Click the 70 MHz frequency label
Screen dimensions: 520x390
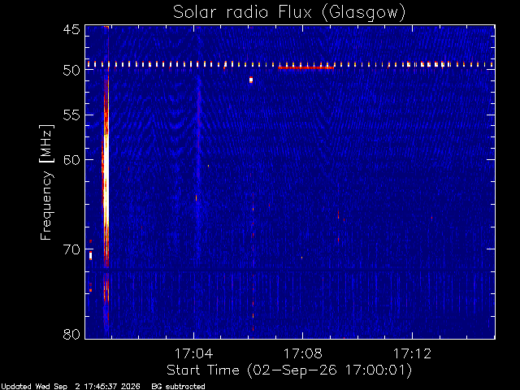(x=71, y=249)
